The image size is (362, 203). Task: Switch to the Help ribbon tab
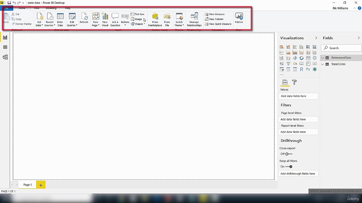(68, 8)
